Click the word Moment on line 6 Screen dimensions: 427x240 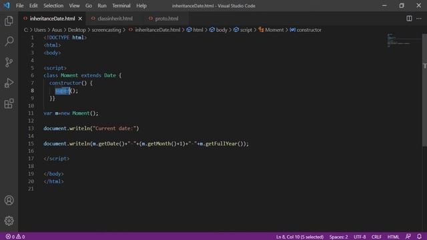[69, 75]
